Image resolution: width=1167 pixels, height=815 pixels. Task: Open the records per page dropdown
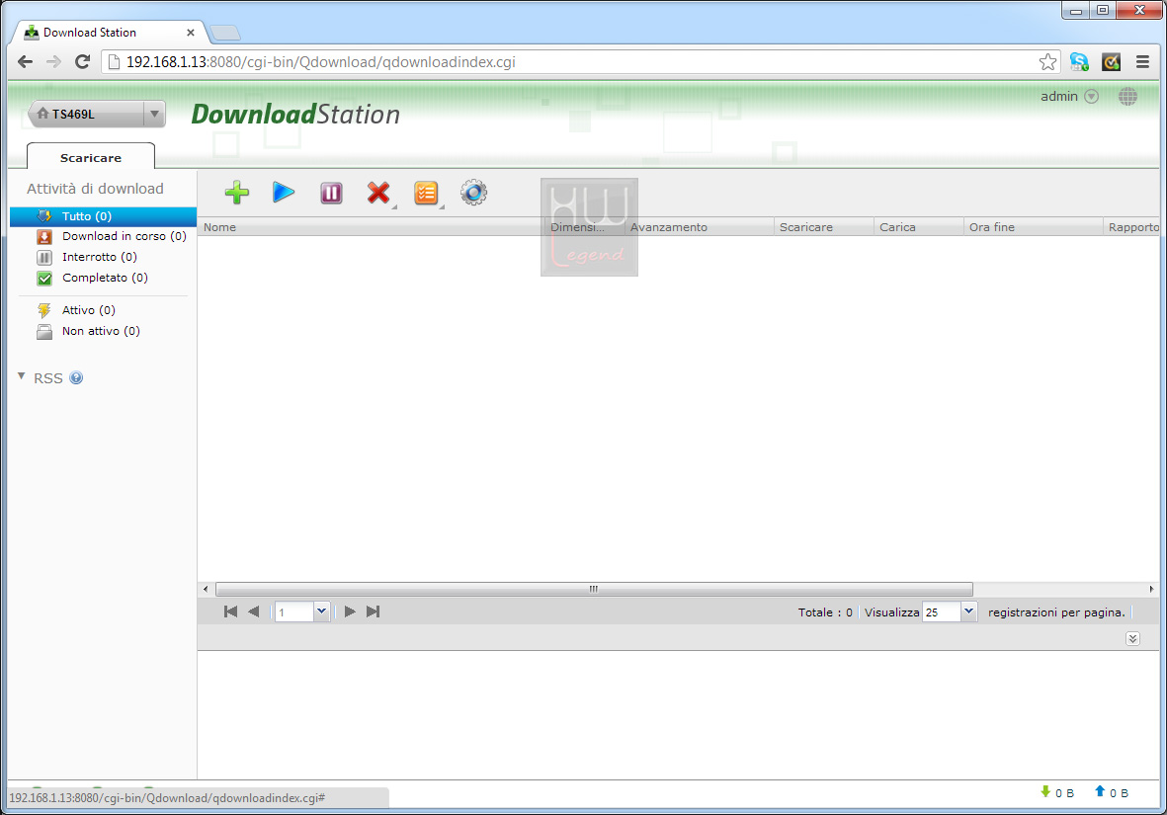click(x=968, y=611)
